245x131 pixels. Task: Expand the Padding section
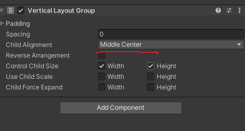[2, 23]
